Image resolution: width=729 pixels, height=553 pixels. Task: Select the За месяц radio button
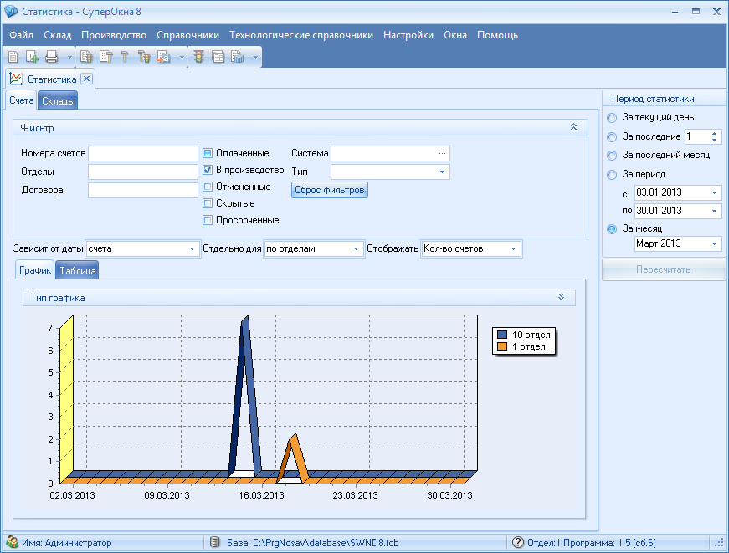[x=612, y=229]
